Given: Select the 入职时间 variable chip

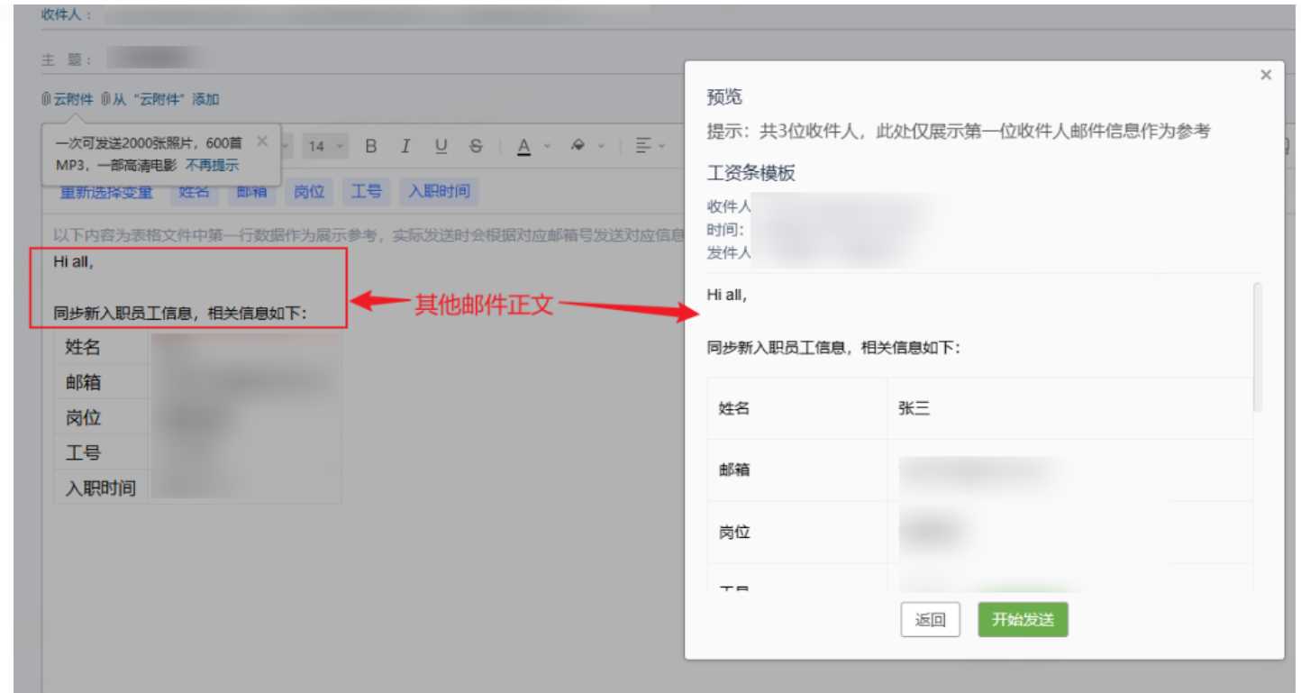Looking at the screenshot, I should click(439, 191).
